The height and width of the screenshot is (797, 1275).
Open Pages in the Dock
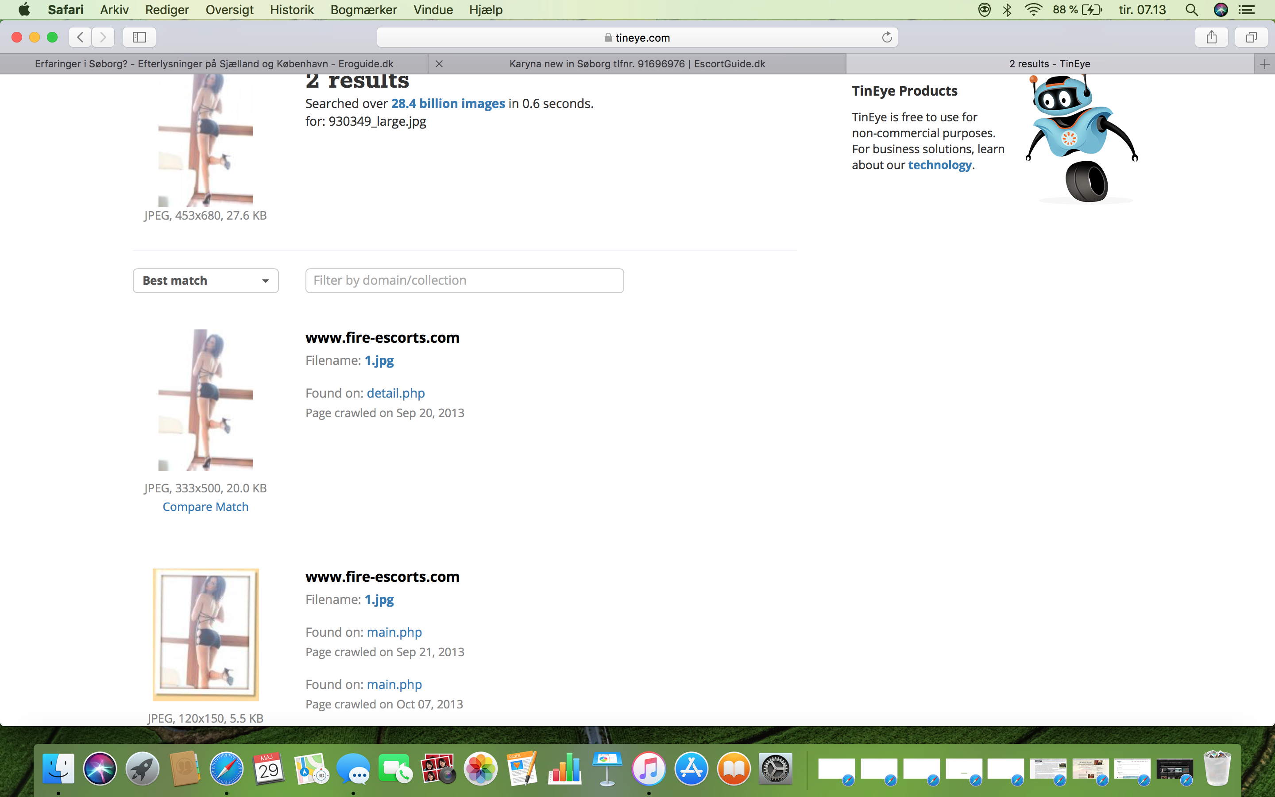(x=522, y=769)
